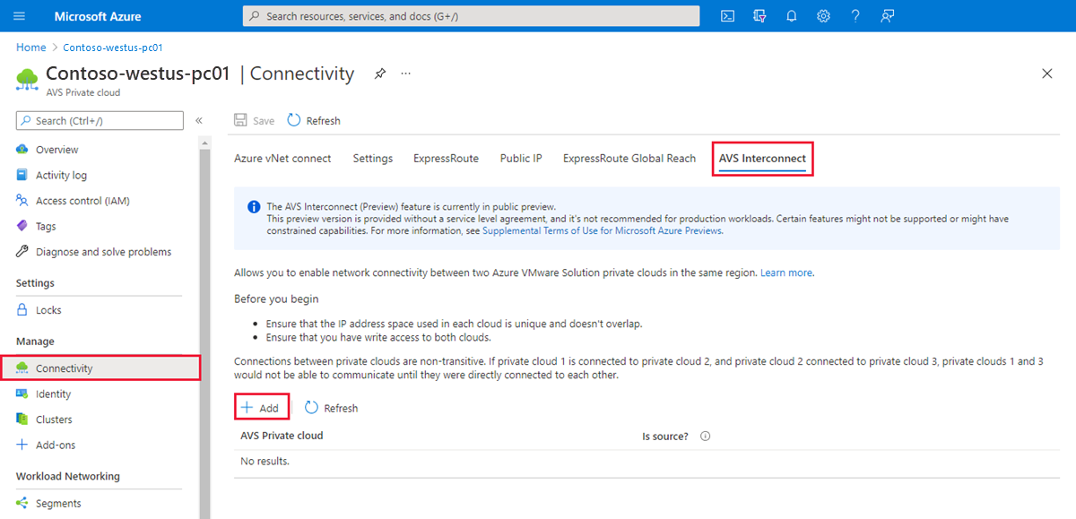Switch to the ExpressRoute tab

pyautogui.click(x=446, y=158)
